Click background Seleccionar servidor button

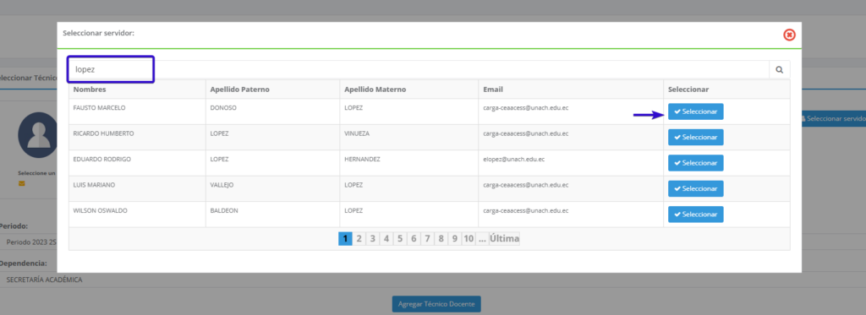coord(833,118)
